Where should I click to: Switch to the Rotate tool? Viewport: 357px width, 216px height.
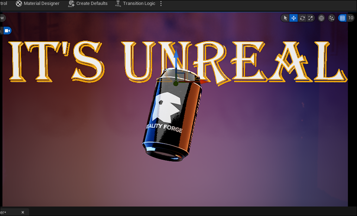(302, 18)
